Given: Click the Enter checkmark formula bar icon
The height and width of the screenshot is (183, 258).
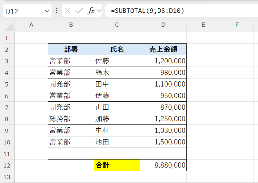Looking at the screenshot, I should (79, 11).
